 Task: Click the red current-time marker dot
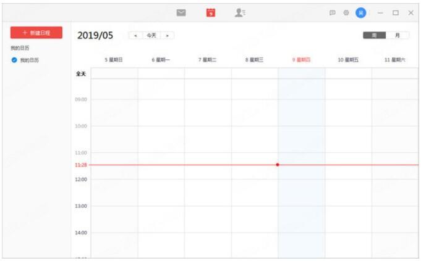(278, 165)
